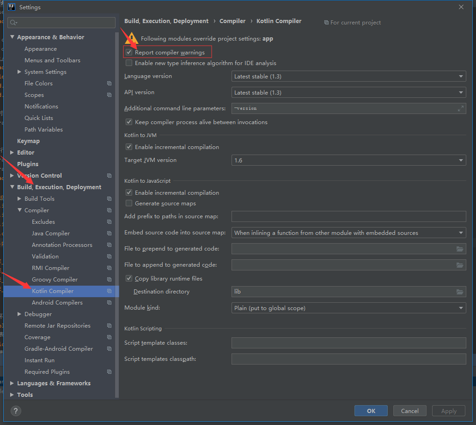Expand the Editor tree node
Screen dimensions: 476x425
12,152
